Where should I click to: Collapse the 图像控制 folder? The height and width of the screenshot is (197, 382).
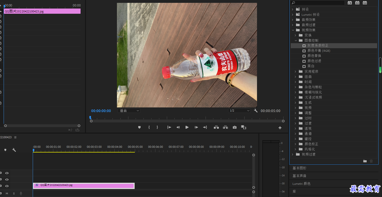(295, 40)
